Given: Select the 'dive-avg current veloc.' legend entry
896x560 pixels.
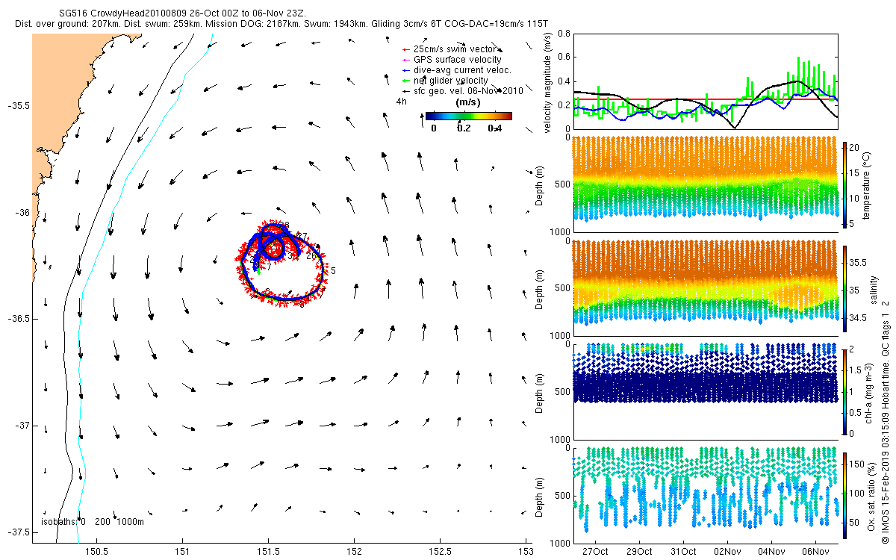Looking at the screenshot, I should click(456, 70).
